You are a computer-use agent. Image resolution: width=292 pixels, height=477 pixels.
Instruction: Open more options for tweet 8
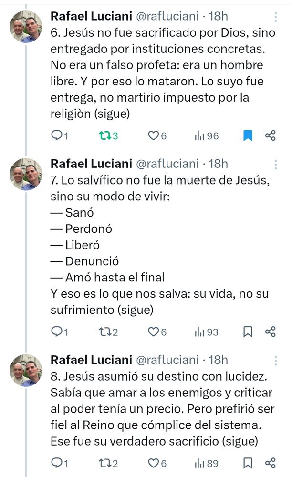(x=276, y=361)
